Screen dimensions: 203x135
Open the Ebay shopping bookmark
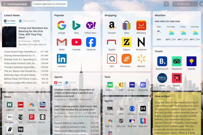[126, 25]
